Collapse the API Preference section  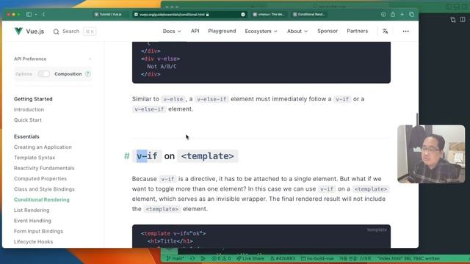[x=90, y=59]
